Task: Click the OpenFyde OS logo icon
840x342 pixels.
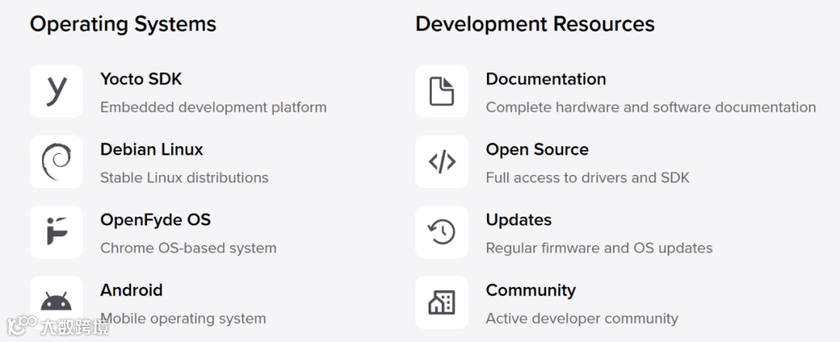Action: 56,232
